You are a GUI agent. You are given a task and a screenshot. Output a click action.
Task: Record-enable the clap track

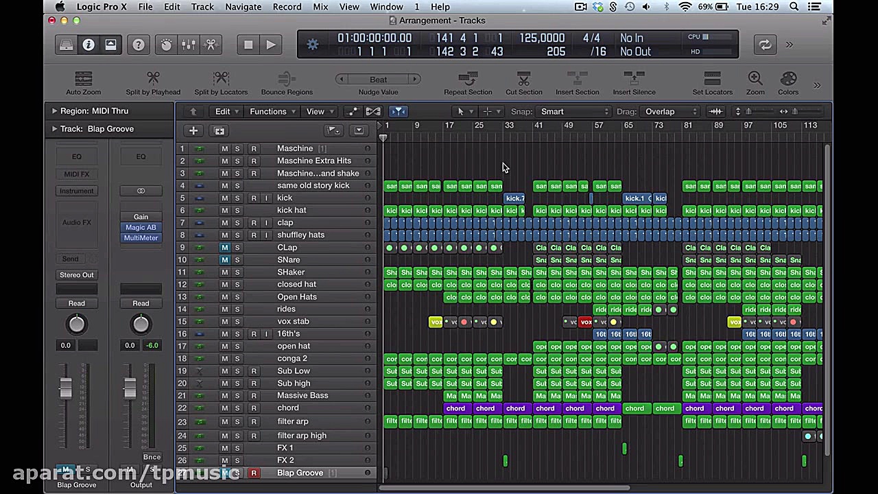click(x=254, y=223)
